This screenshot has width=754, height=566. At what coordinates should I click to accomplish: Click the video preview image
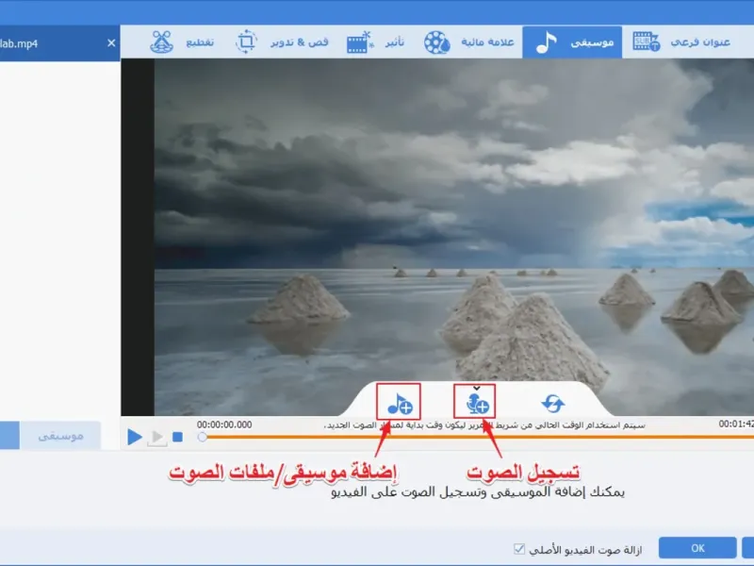[x=454, y=237]
